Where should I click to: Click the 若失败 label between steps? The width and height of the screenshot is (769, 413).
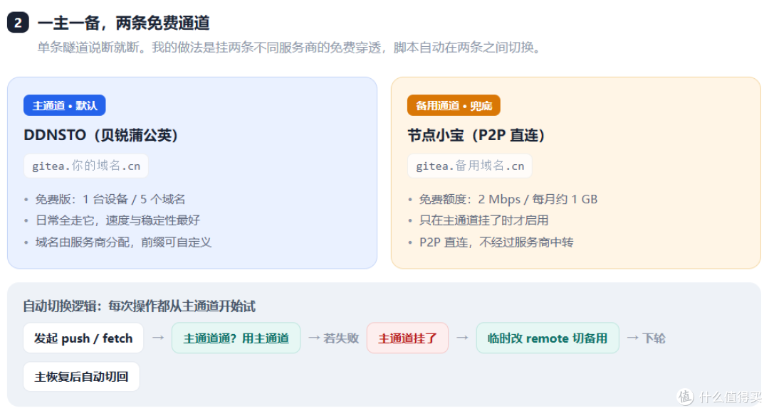pyautogui.click(x=341, y=338)
